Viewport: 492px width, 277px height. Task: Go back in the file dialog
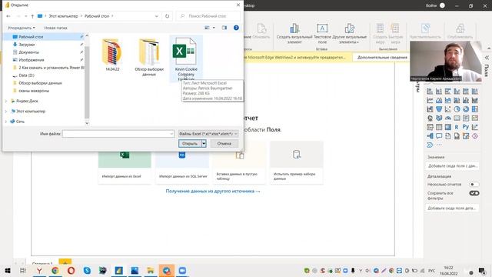8,16
